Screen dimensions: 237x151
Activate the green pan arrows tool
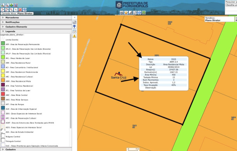[11, 5]
